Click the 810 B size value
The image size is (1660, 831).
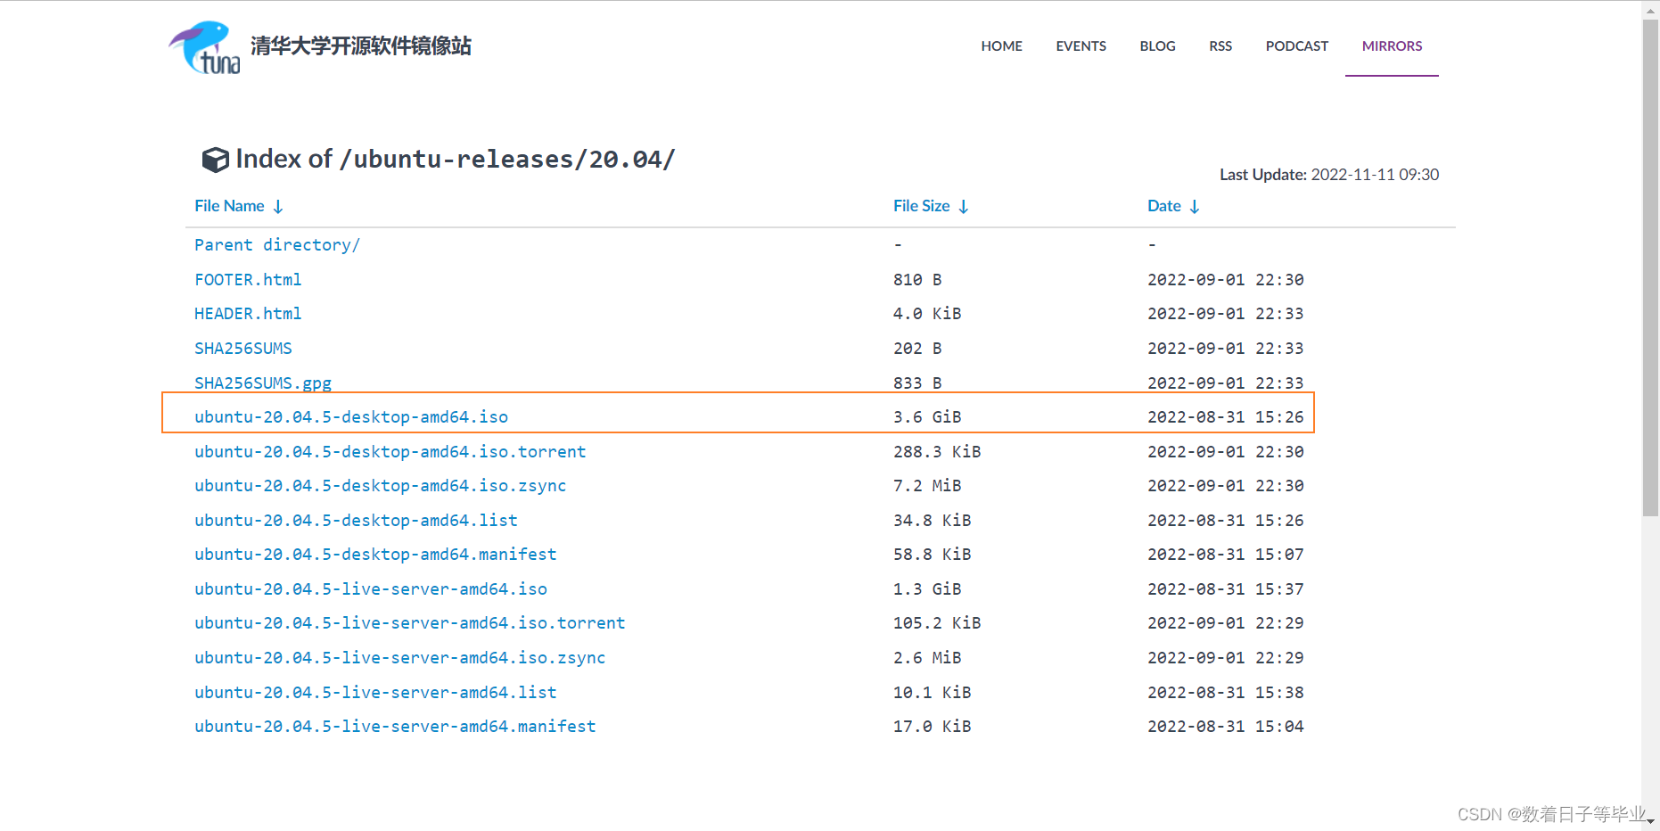point(917,280)
